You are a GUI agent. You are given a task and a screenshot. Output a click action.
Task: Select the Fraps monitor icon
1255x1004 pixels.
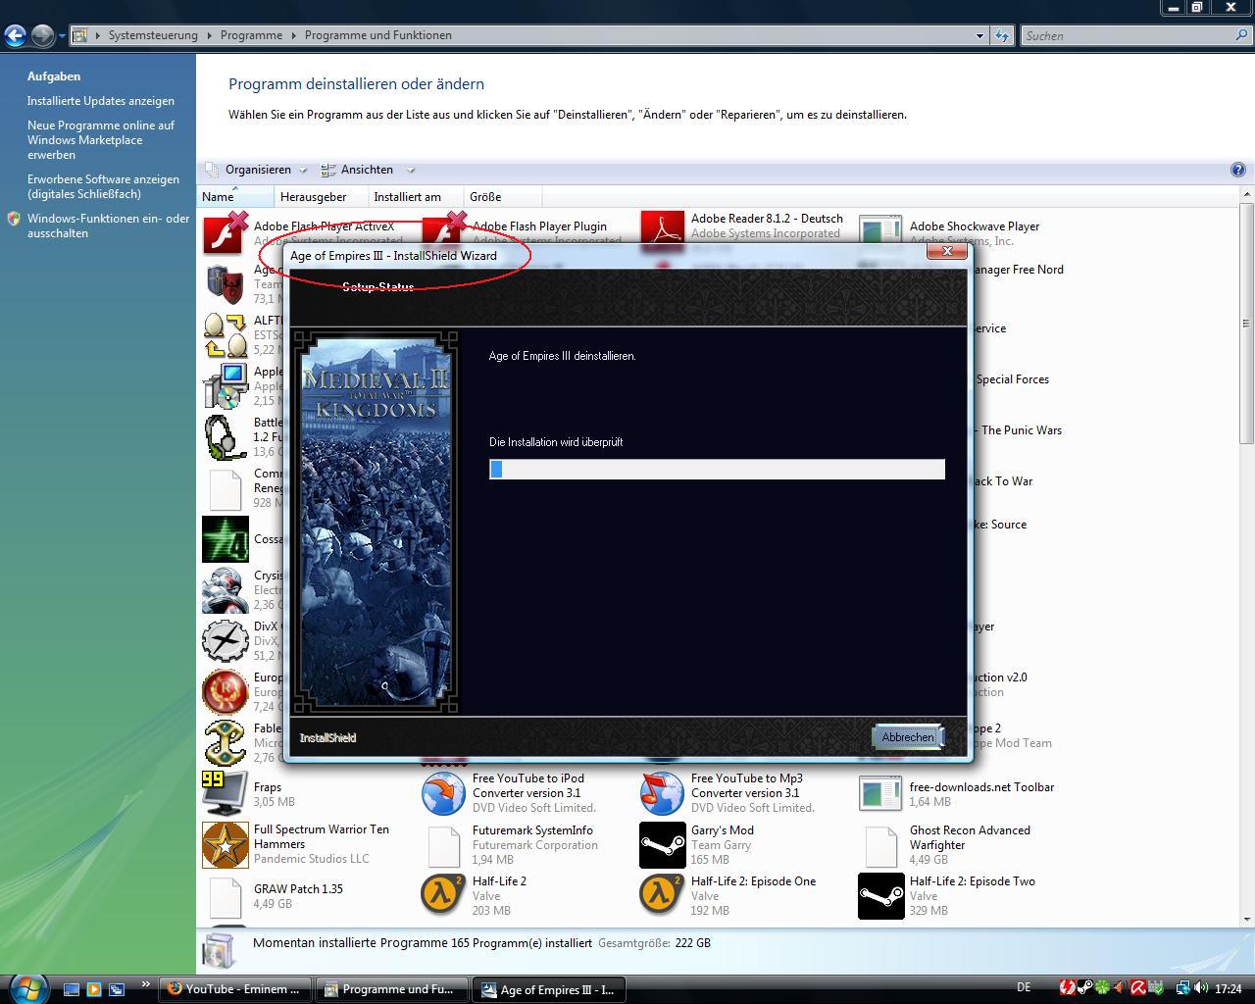point(225,794)
